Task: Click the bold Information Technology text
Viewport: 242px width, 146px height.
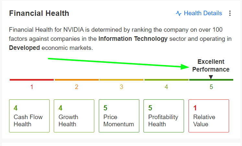Action: coord(133,39)
